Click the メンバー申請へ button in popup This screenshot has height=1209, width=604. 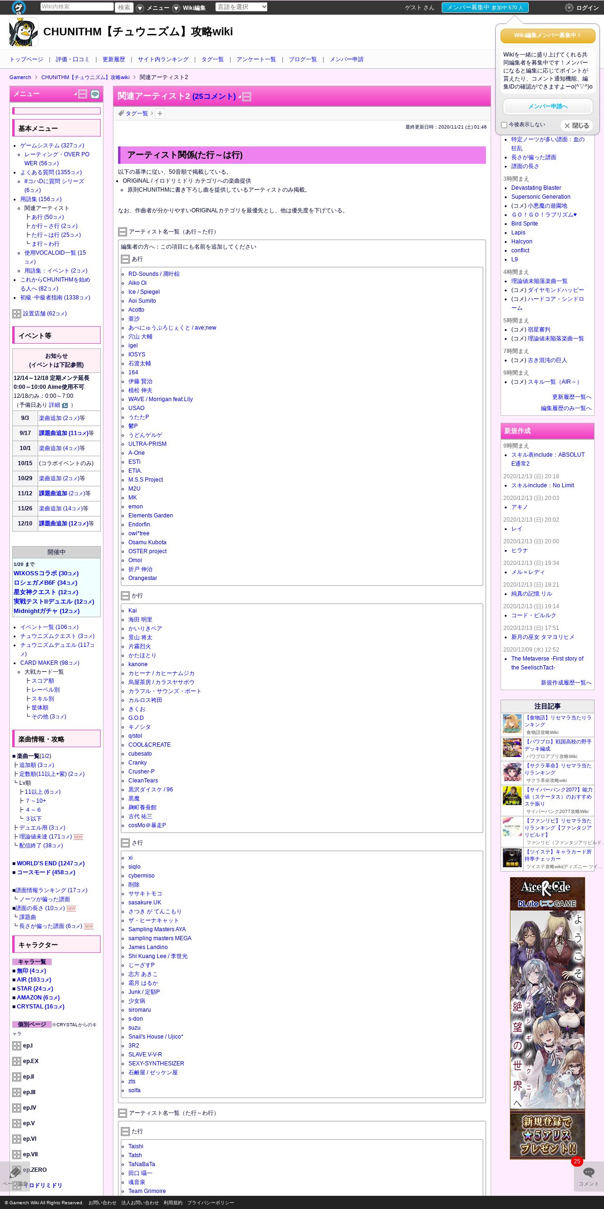click(548, 106)
